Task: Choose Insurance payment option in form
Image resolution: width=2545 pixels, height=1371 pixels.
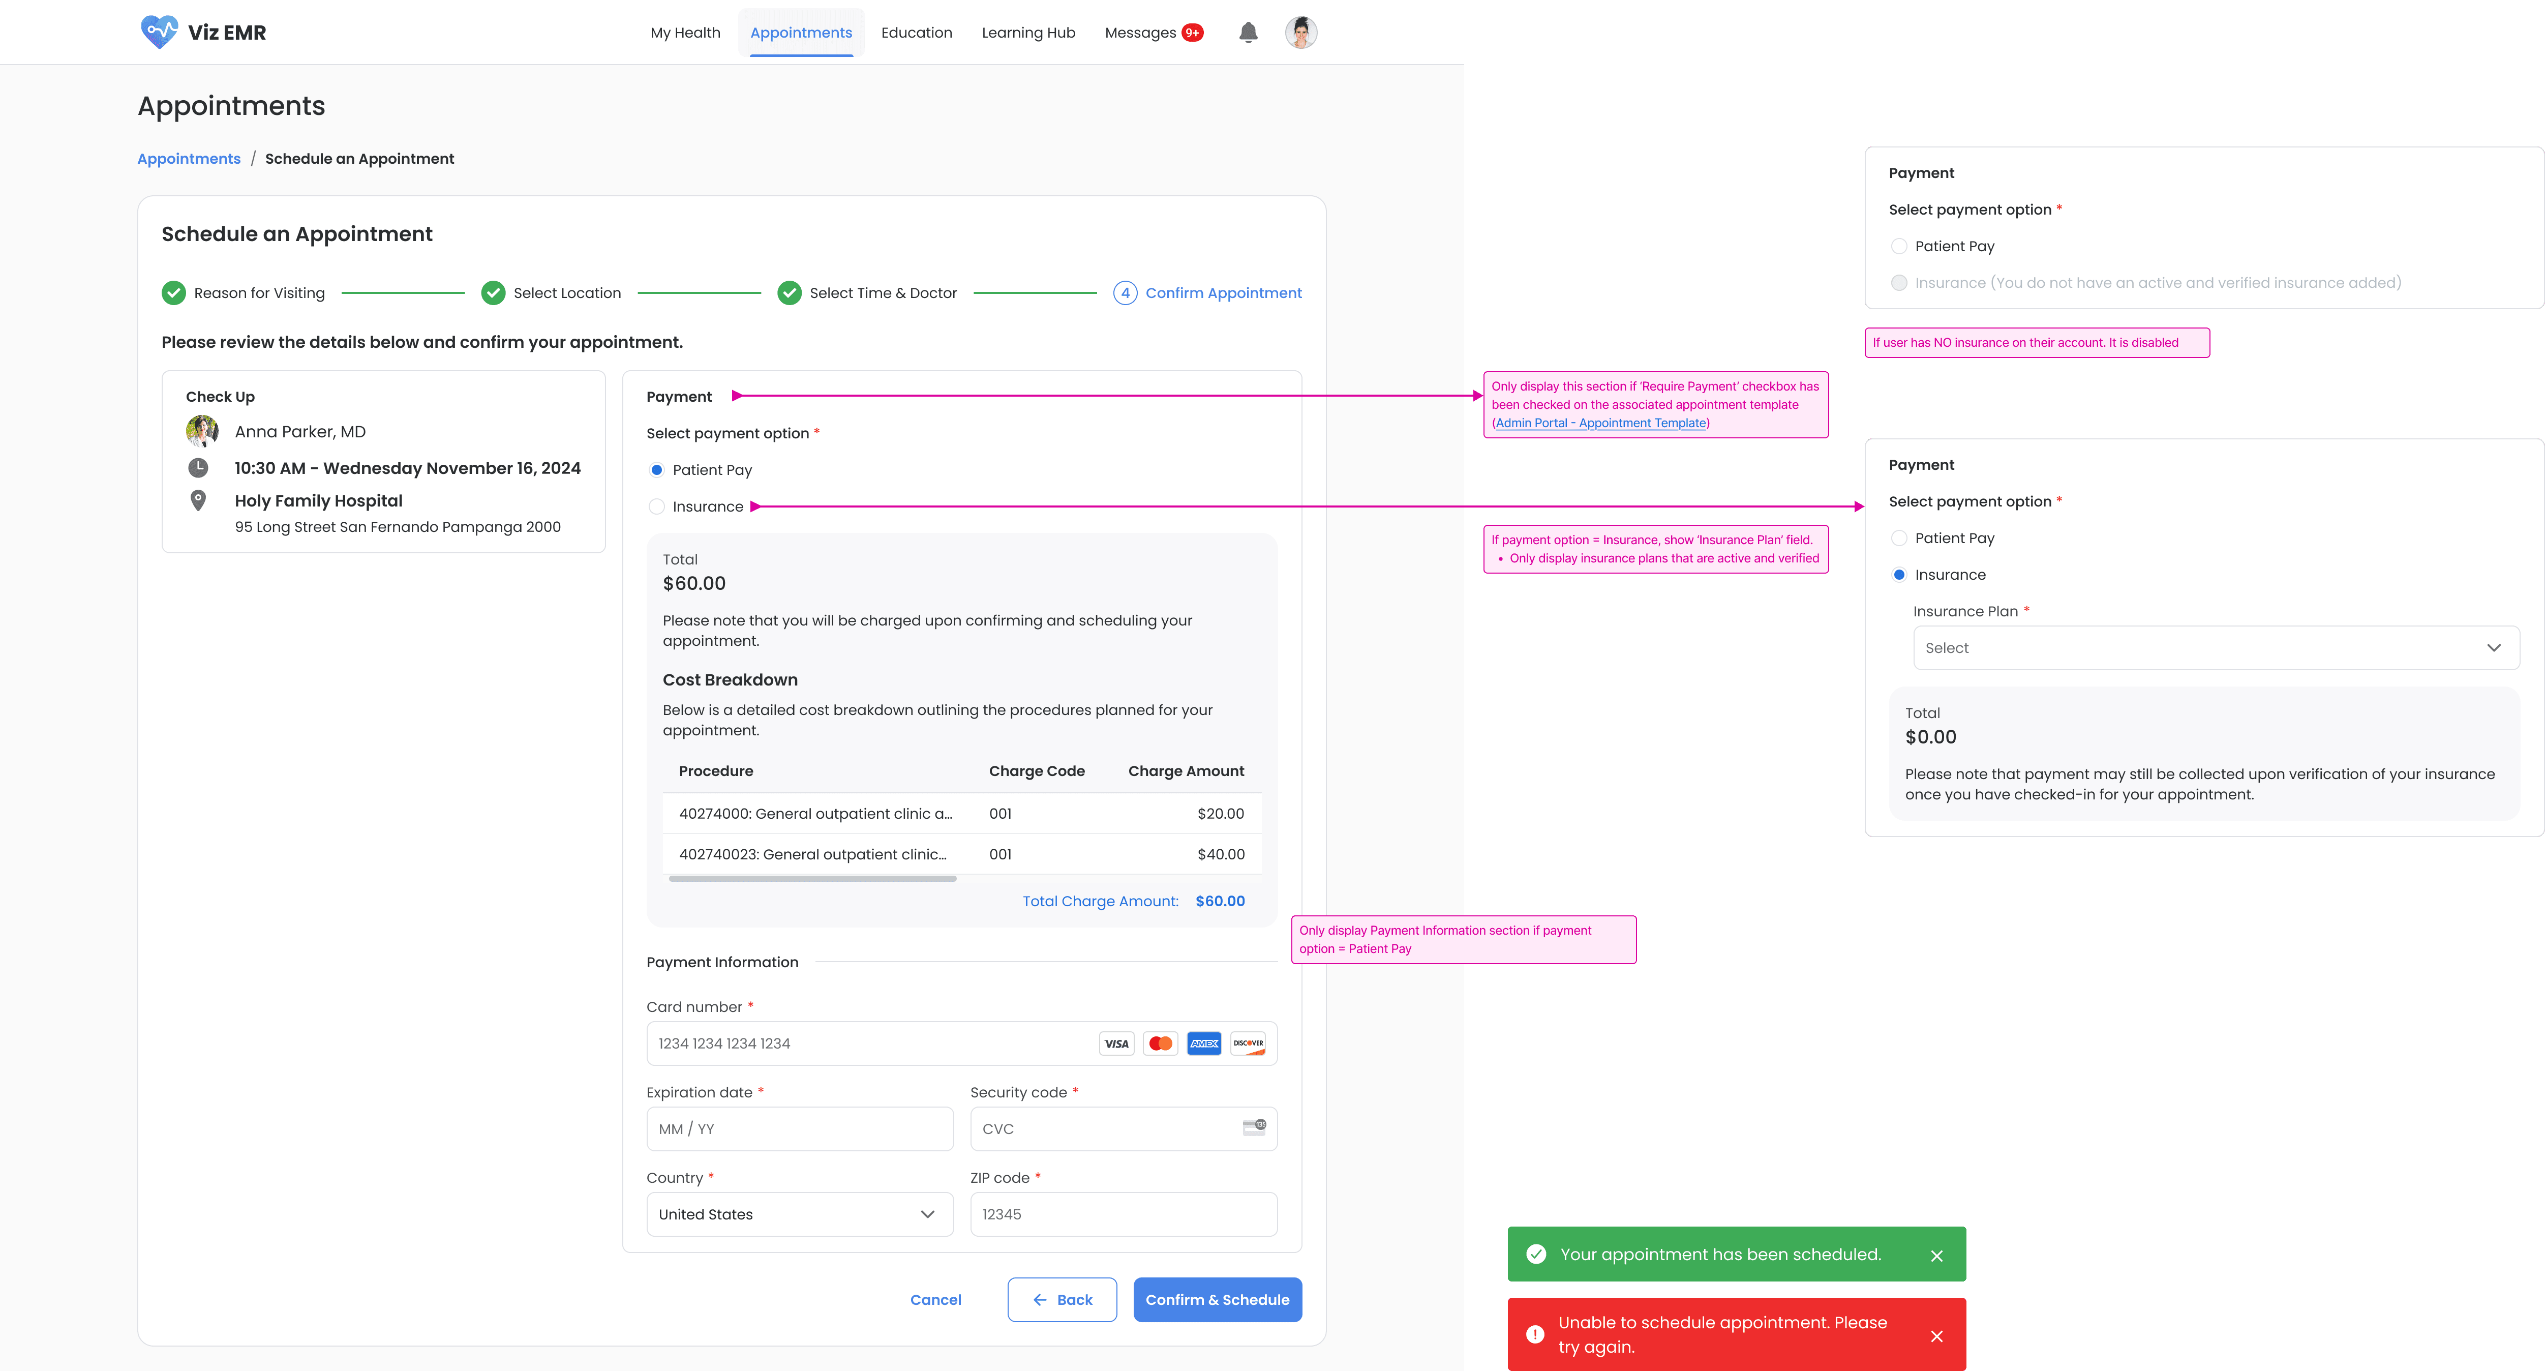Action: [x=657, y=506]
